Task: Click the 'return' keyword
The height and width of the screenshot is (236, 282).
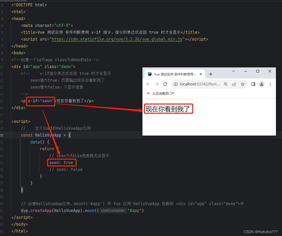Action: point(47,149)
